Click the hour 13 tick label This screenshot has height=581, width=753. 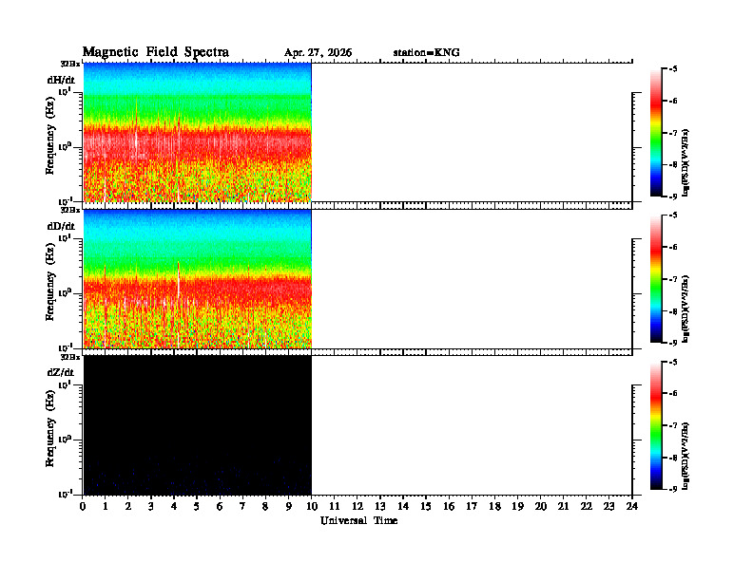(x=380, y=507)
